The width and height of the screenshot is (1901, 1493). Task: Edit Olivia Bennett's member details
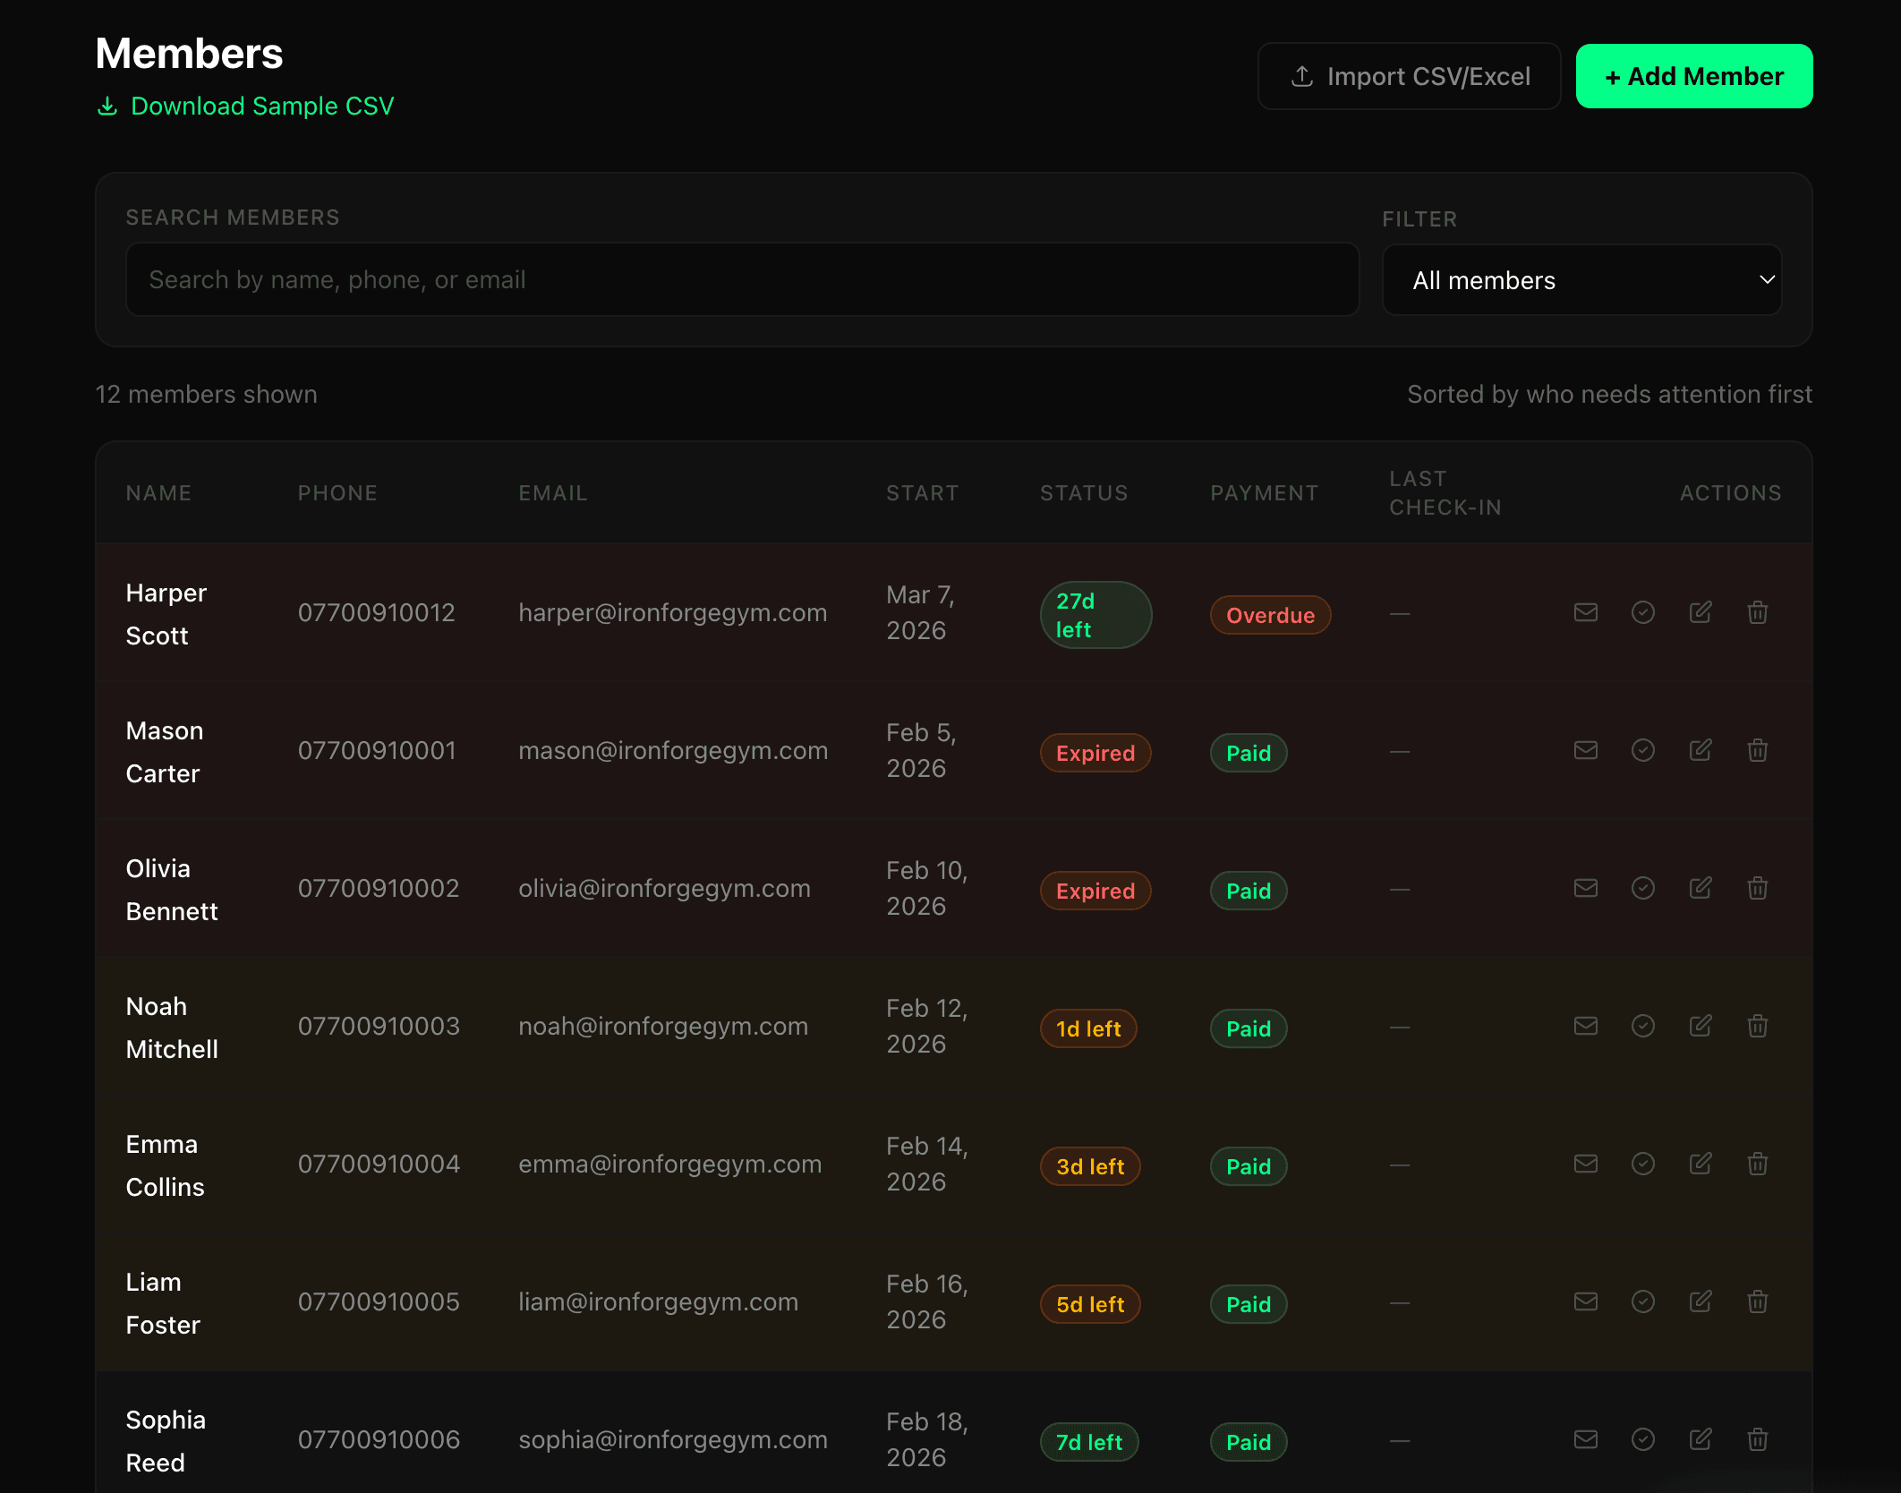point(1701,888)
